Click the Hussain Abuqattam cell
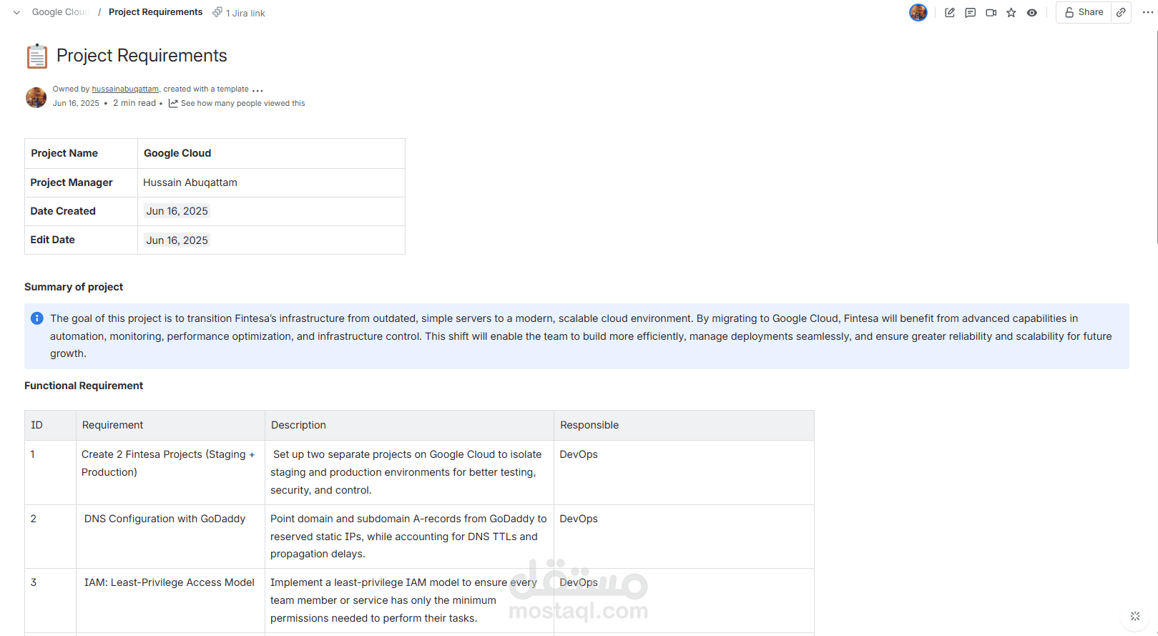This screenshot has width=1158, height=636. (x=271, y=182)
